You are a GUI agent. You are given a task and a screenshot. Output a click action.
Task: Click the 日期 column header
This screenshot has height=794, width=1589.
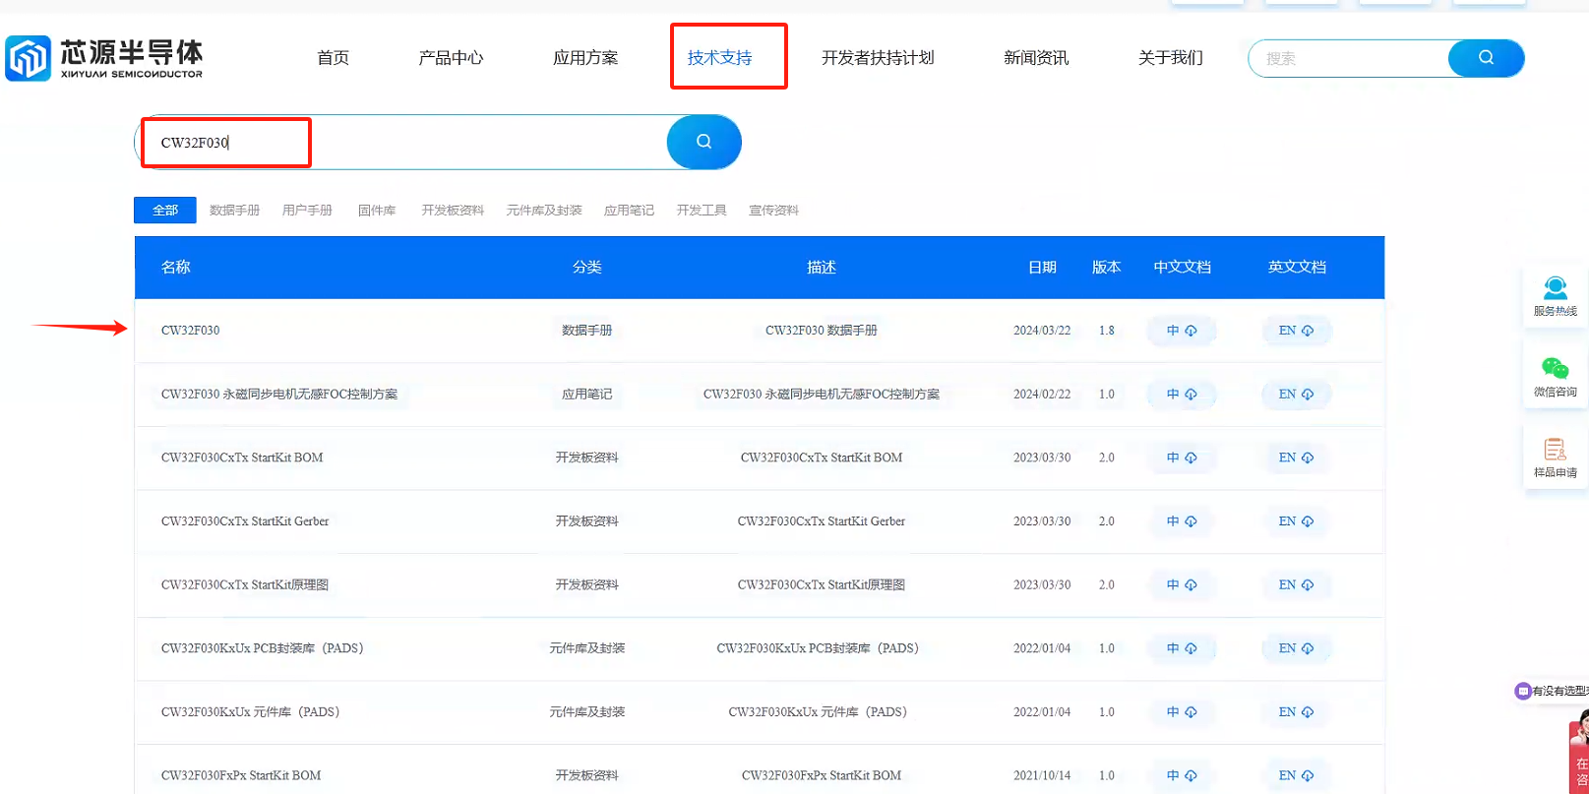tap(1042, 268)
